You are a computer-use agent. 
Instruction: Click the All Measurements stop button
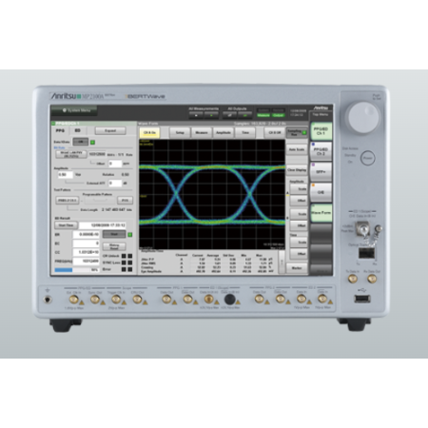click(x=196, y=115)
